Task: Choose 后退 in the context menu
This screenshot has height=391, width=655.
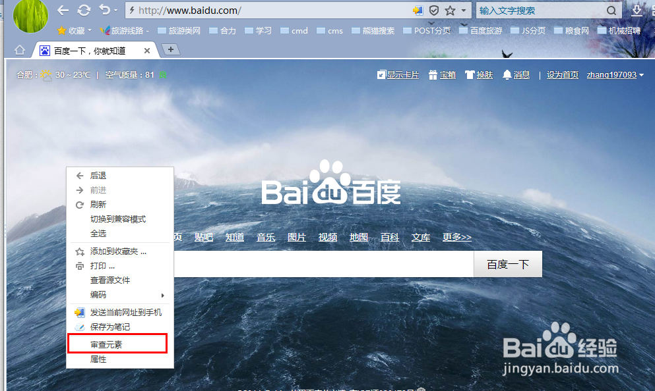Action: (x=120, y=176)
